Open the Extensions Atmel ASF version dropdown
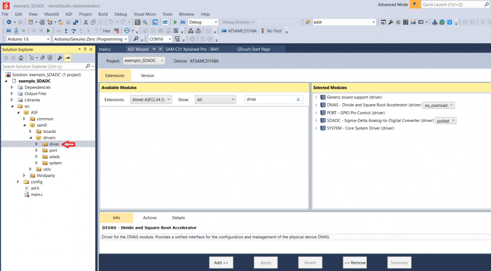The image size is (491, 271). (x=148, y=99)
